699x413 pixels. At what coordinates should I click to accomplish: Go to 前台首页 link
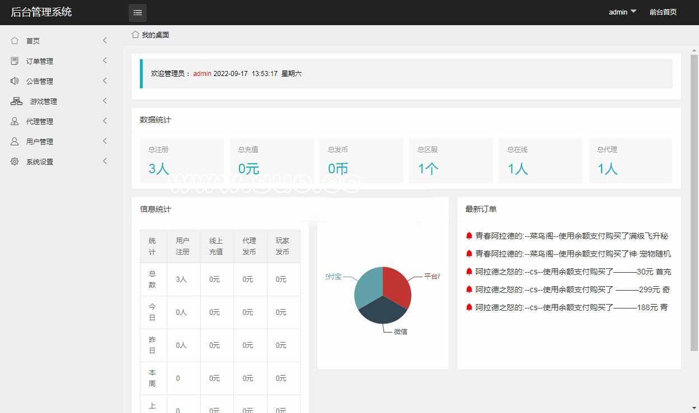click(x=663, y=12)
